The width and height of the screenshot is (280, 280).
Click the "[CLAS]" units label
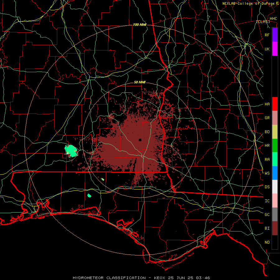[x=263, y=21]
